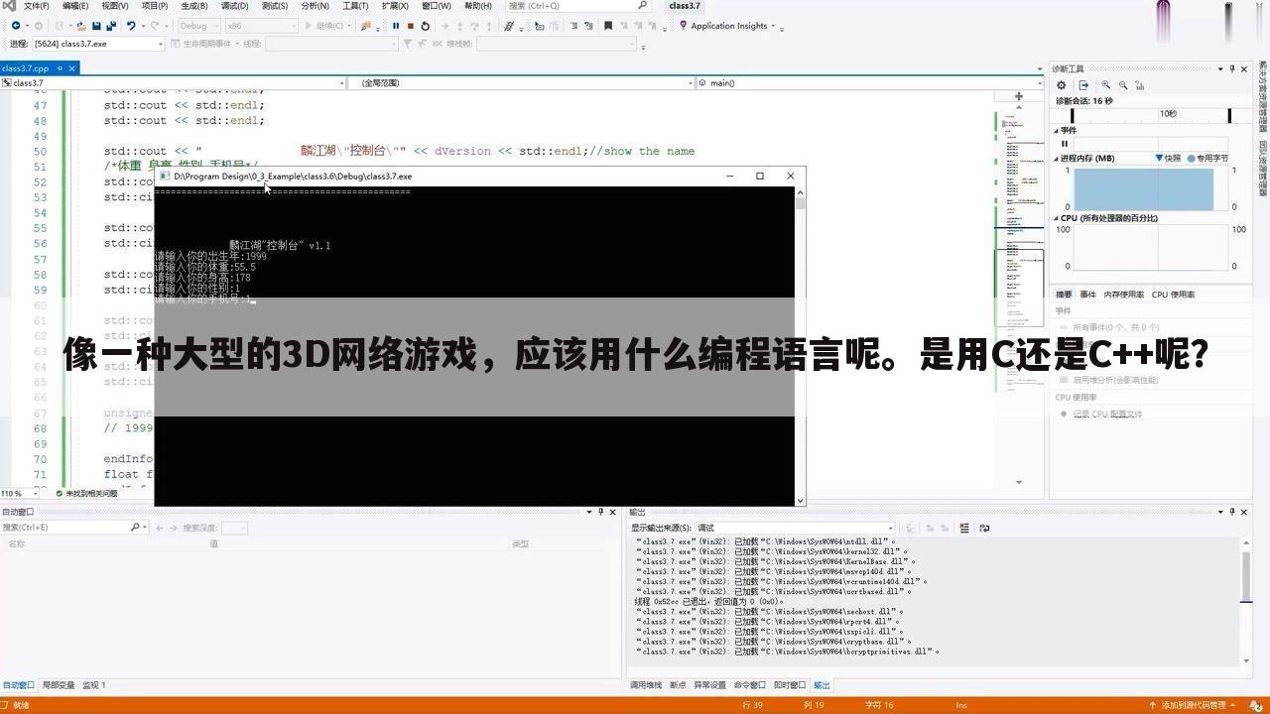Click the console window vertical scrollbar
Viewport: 1270px width, 714px height.
[800, 346]
